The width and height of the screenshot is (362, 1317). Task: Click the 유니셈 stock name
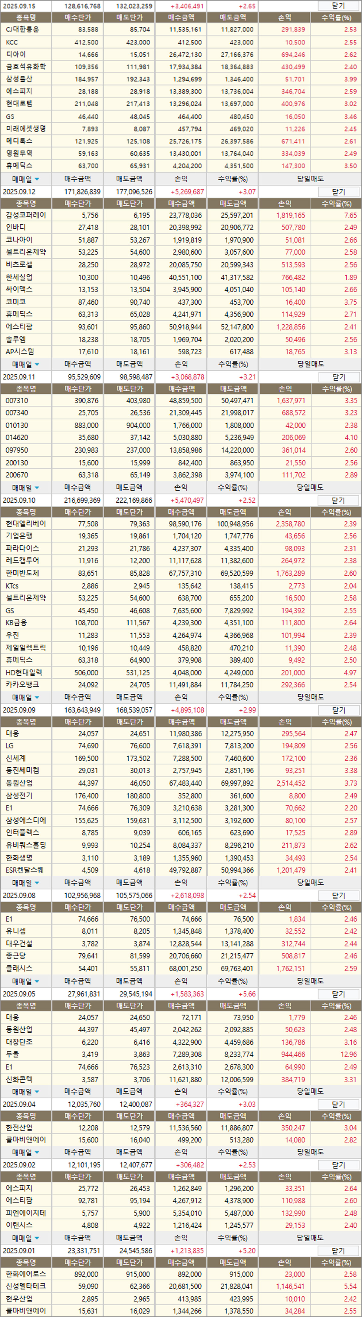pos(15,931)
